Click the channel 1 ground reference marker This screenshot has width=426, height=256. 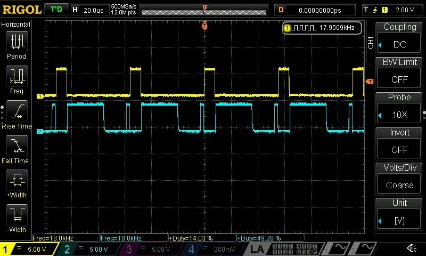pos(40,96)
